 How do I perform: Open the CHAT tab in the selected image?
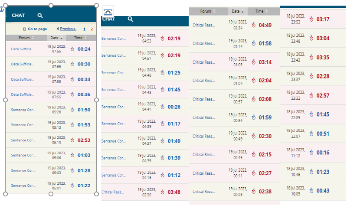click(18, 16)
